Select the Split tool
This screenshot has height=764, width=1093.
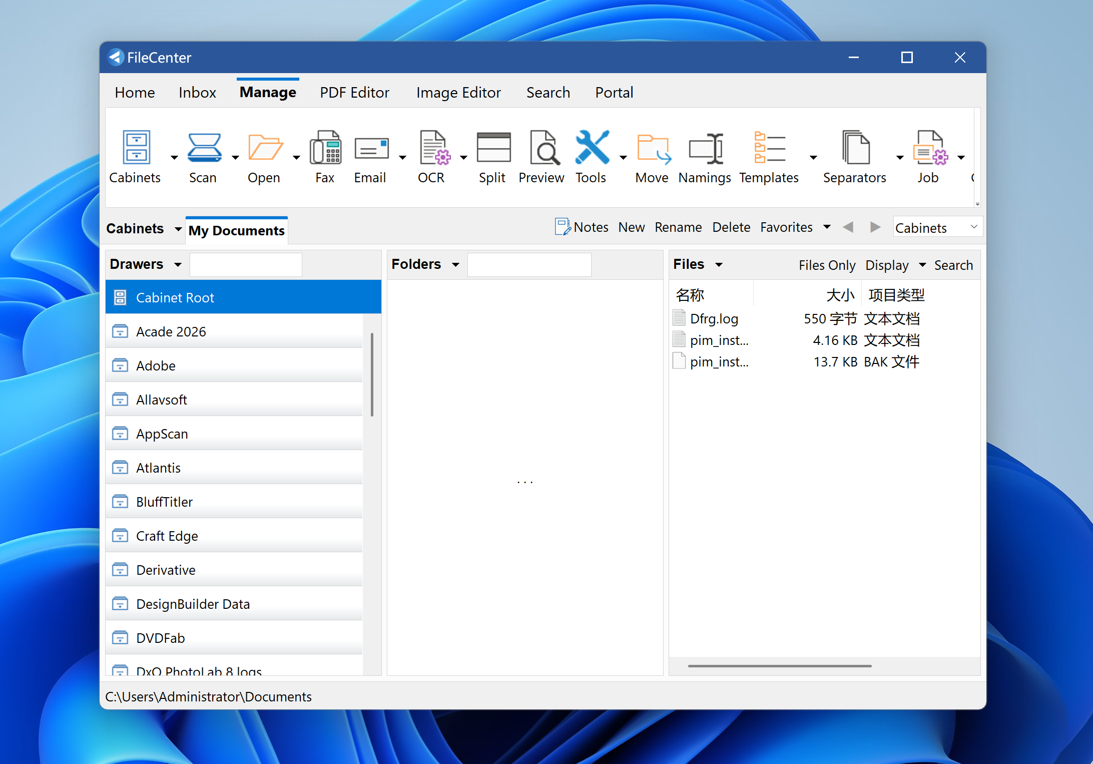click(493, 157)
